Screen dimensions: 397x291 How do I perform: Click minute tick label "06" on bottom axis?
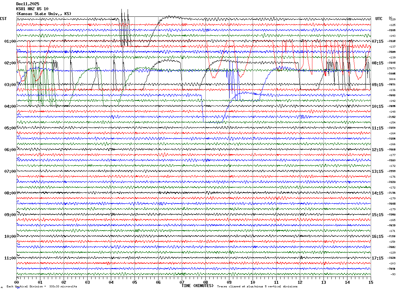(x=158, y=282)
